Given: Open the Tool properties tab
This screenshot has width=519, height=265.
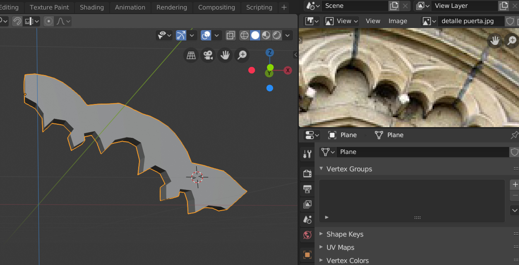Looking at the screenshot, I should 307,154.
